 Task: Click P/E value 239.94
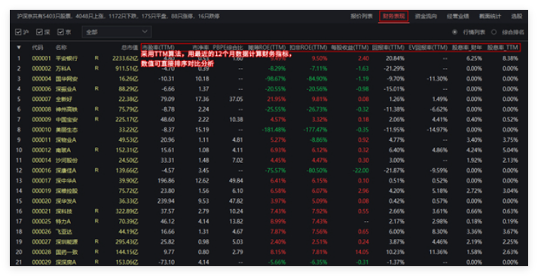166,201
